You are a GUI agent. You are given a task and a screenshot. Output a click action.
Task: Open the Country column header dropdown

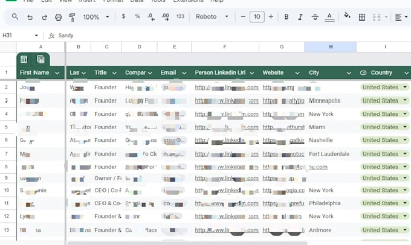pyautogui.click(x=406, y=73)
